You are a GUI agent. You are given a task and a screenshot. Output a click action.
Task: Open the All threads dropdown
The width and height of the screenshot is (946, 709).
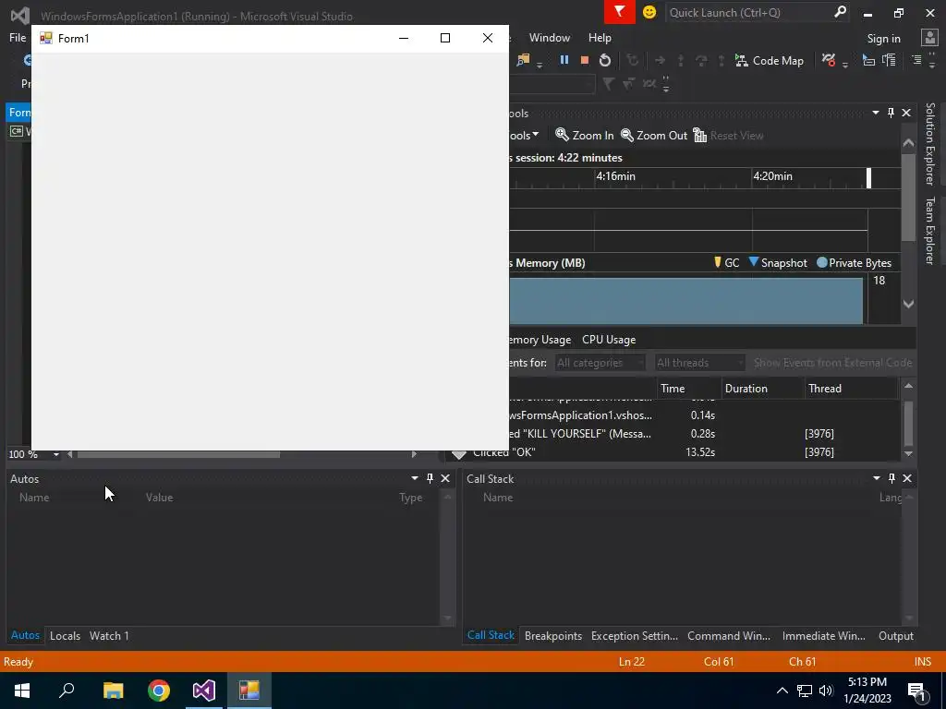coord(700,362)
